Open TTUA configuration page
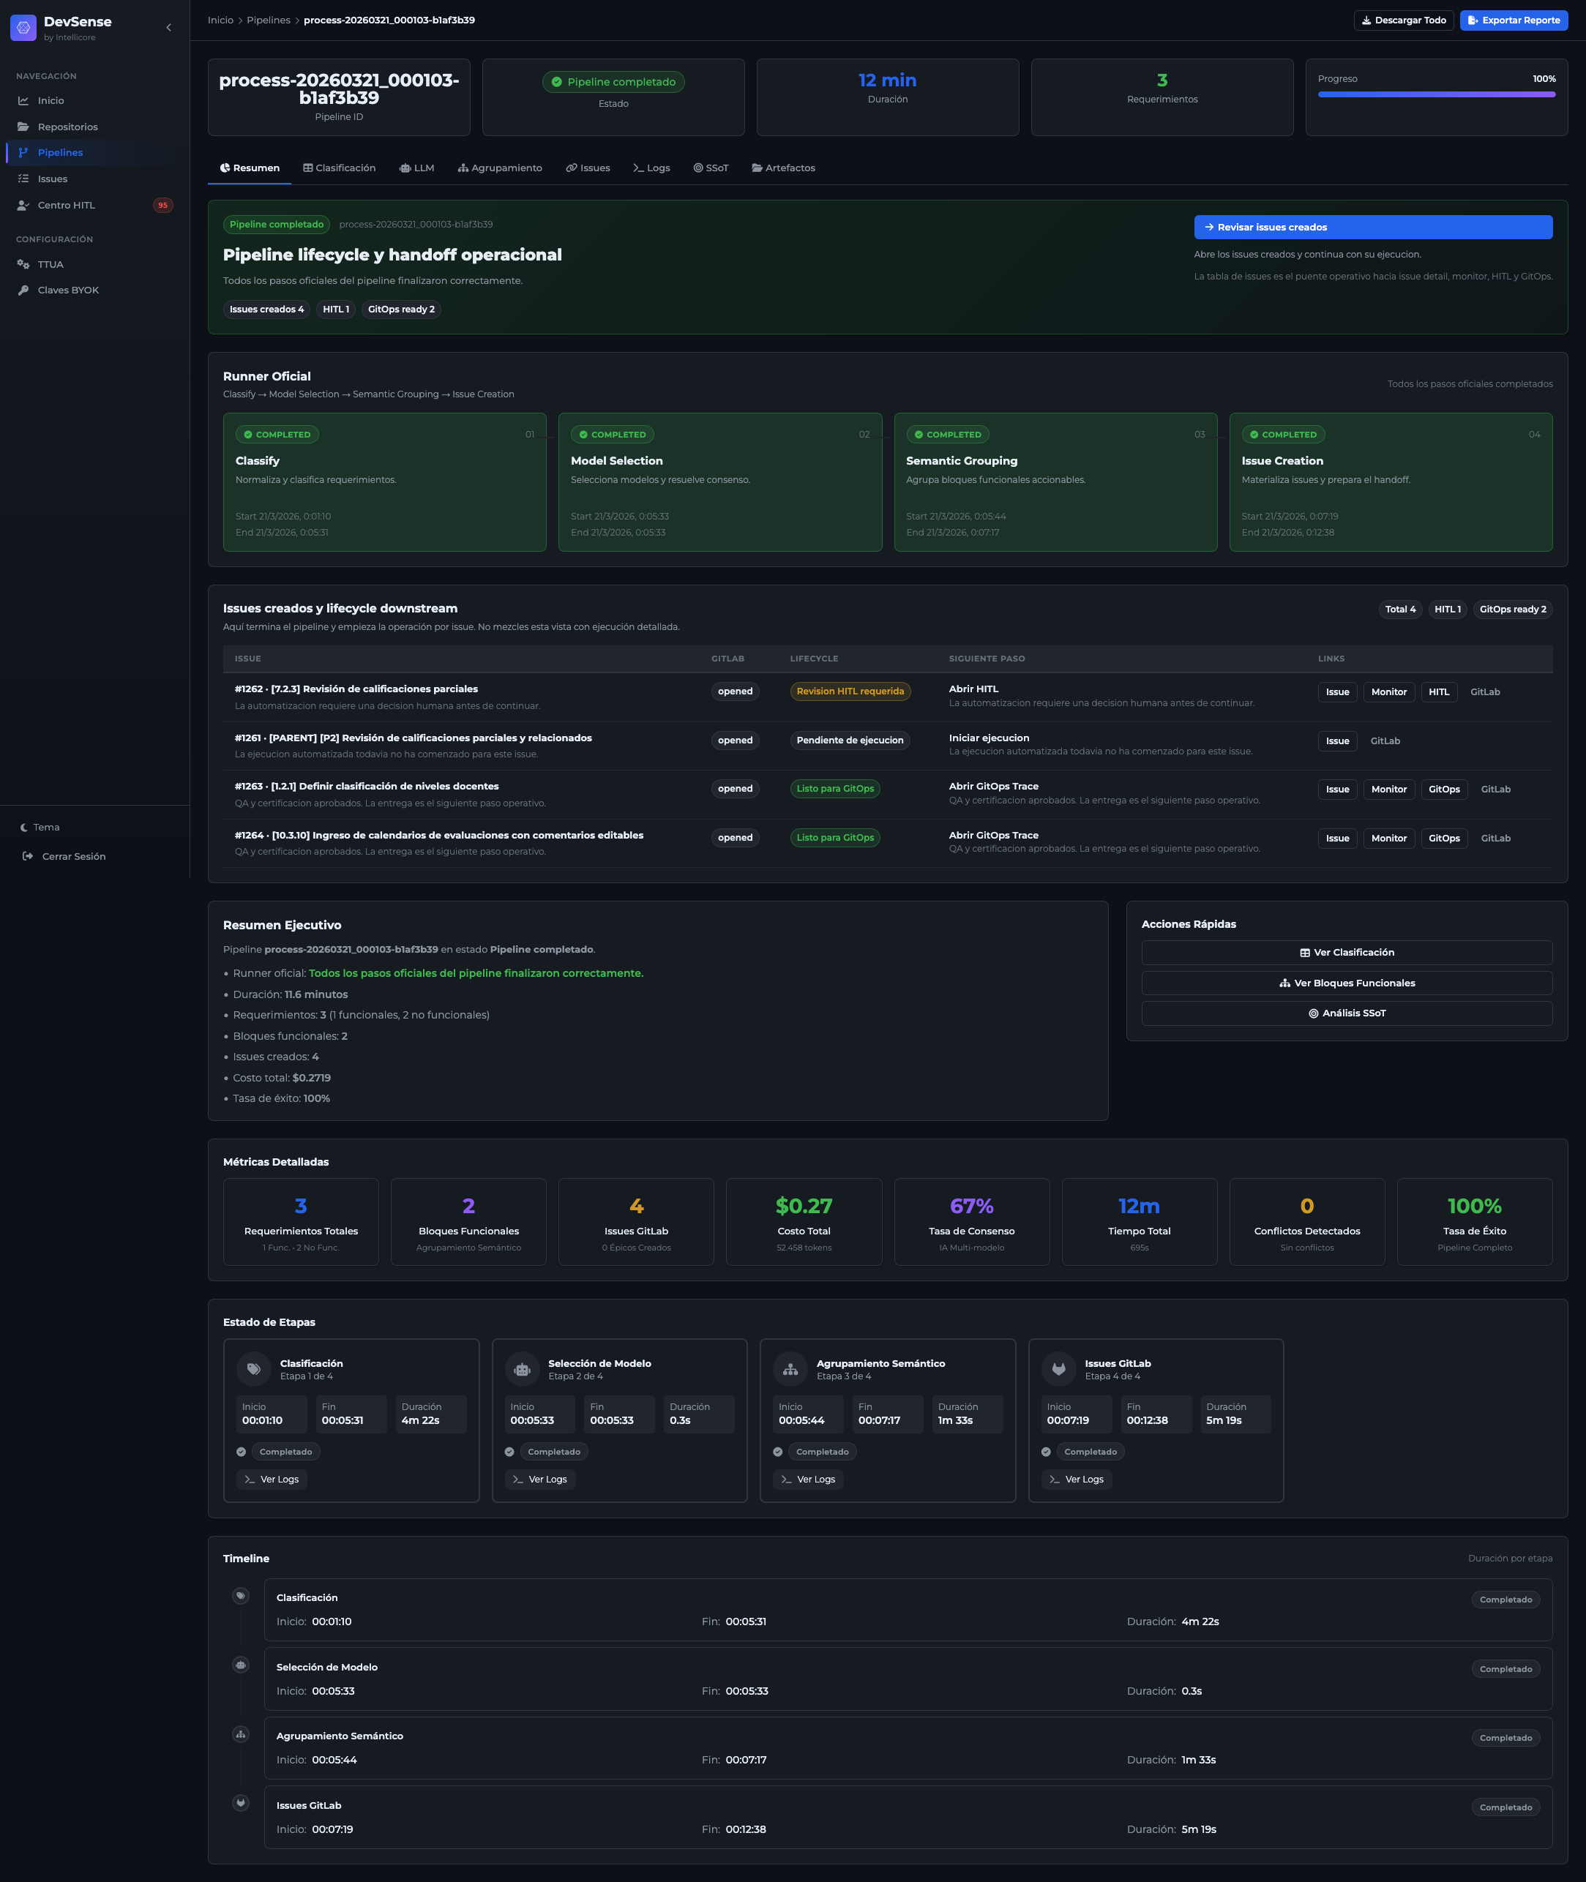The width and height of the screenshot is (1586, 1882). tap(51, 264)
